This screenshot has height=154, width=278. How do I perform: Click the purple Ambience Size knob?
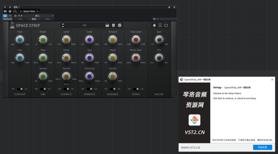click(x=89, y=58)
